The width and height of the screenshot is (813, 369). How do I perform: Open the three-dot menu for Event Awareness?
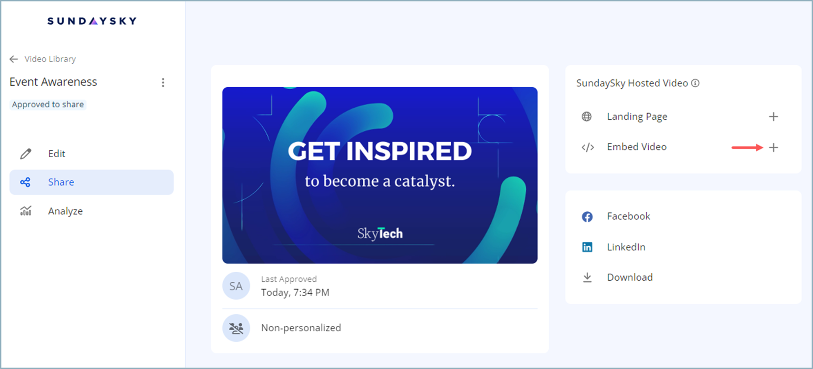click(163, 83)
